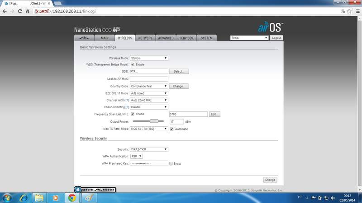Click the page vertical scrollbar
The height and width of the screenshot is (203, 362).
pos(359,102)
